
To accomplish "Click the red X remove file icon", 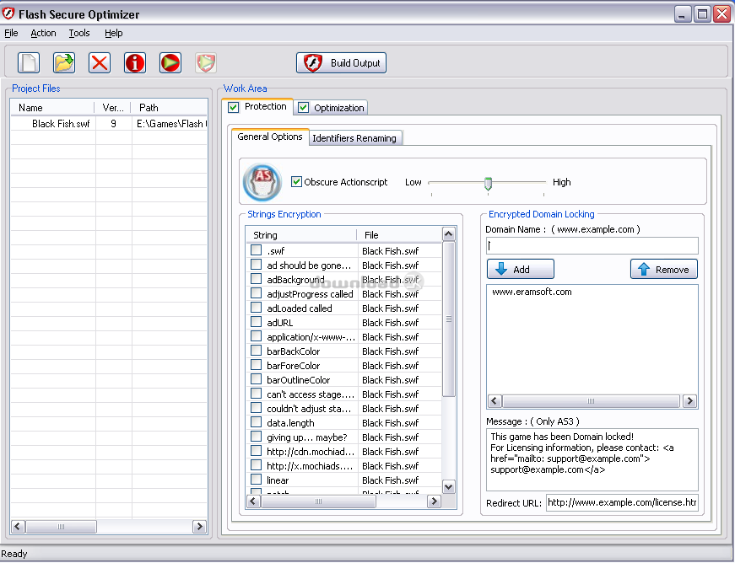I will (100, 62).
